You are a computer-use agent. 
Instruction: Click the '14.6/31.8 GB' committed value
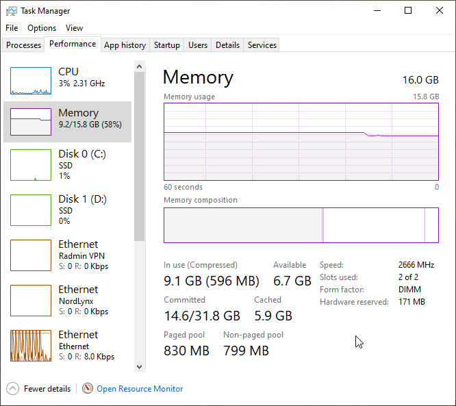point(202,316)
